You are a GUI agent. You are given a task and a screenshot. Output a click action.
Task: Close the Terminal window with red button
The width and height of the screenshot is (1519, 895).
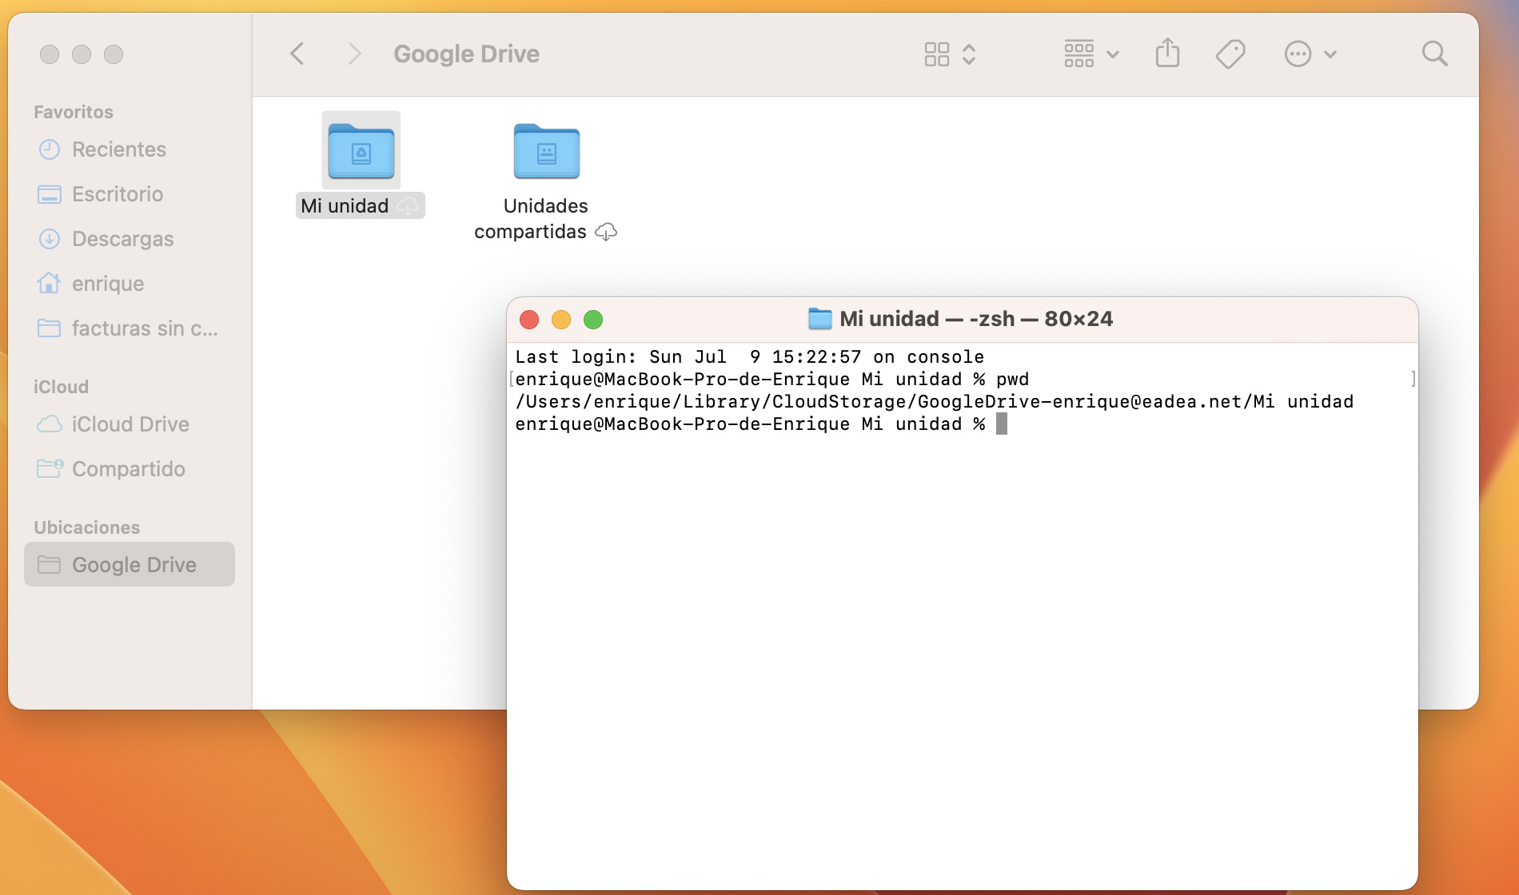(x=529, y=320)
